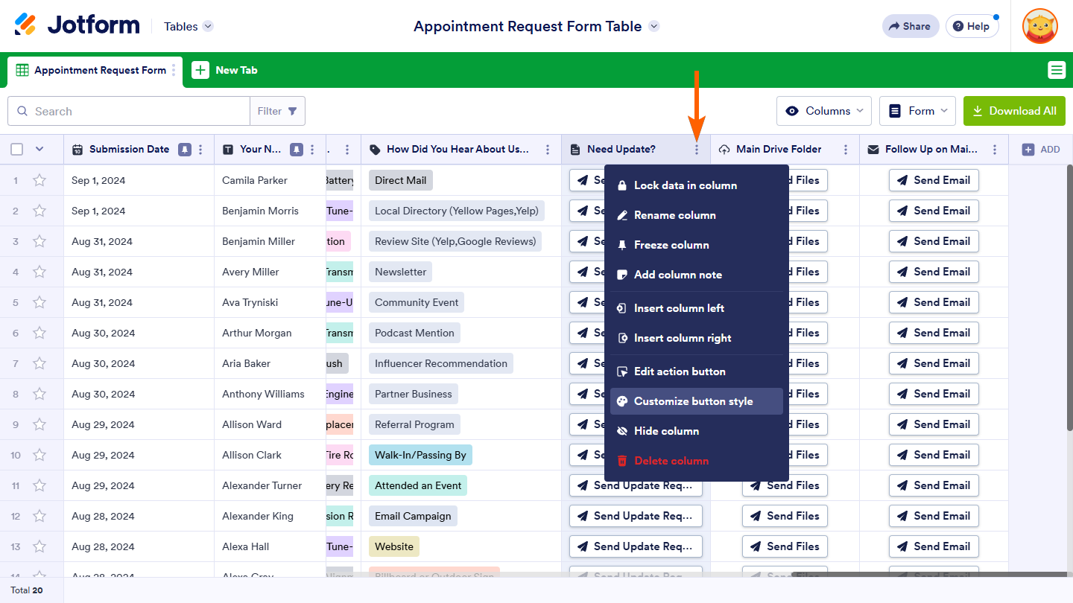
Task: Star the Aria Baker row
Action: tap(39, 363)
